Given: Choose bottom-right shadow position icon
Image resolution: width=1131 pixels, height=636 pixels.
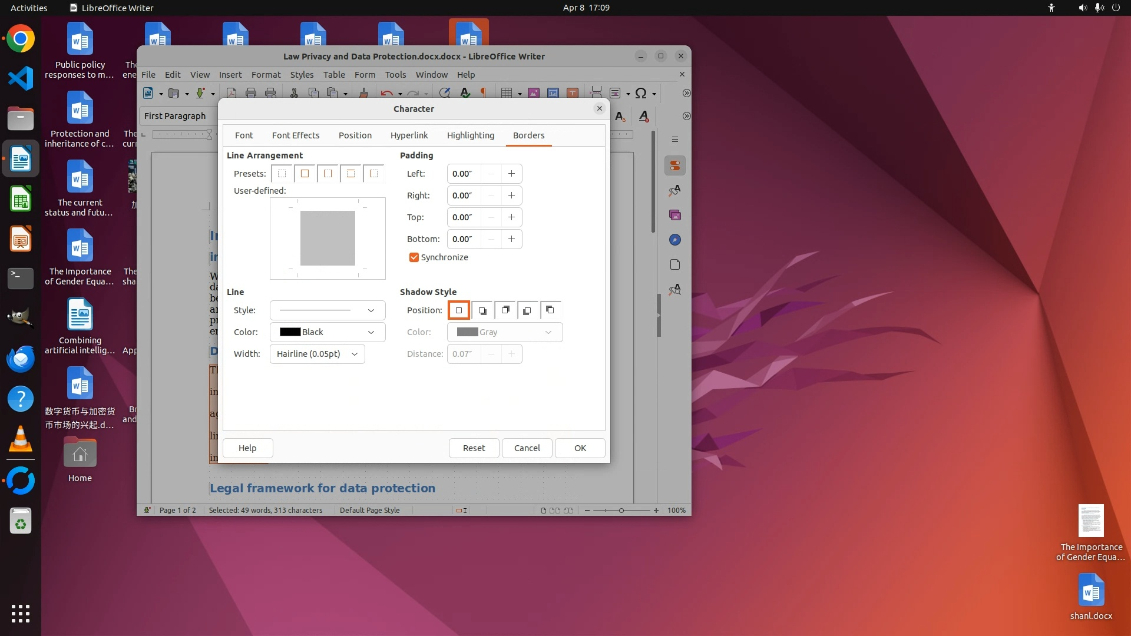Looking at the screenshot, I should (x=482, y=310).
